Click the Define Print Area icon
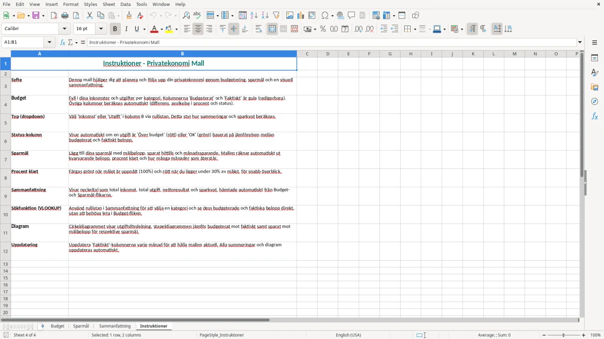The height and width of the screenshot is (339, 604). coord(376,16)
